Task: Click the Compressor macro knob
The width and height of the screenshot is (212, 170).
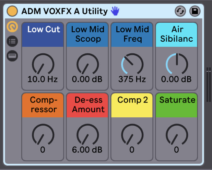Action: coord(43,135)
